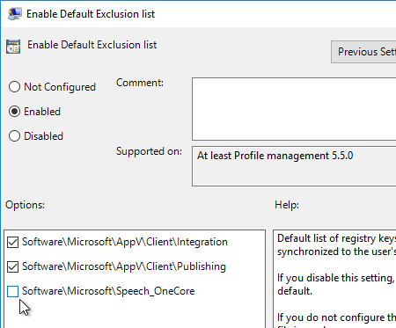Screen dimensions: 396x328
Task: Select the Not Configured radio button
Action: point(14,87)
